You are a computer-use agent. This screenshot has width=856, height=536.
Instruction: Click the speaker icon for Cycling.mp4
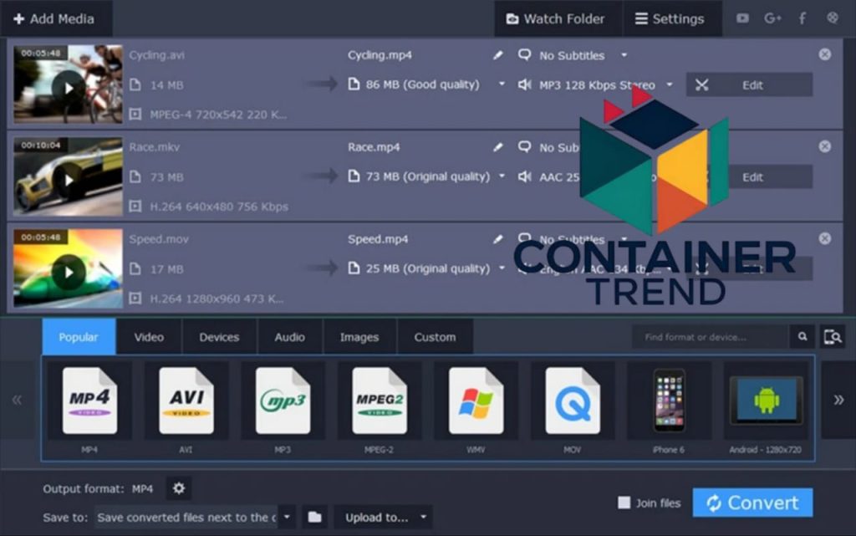pyautogui.click(x=525, y=84)
